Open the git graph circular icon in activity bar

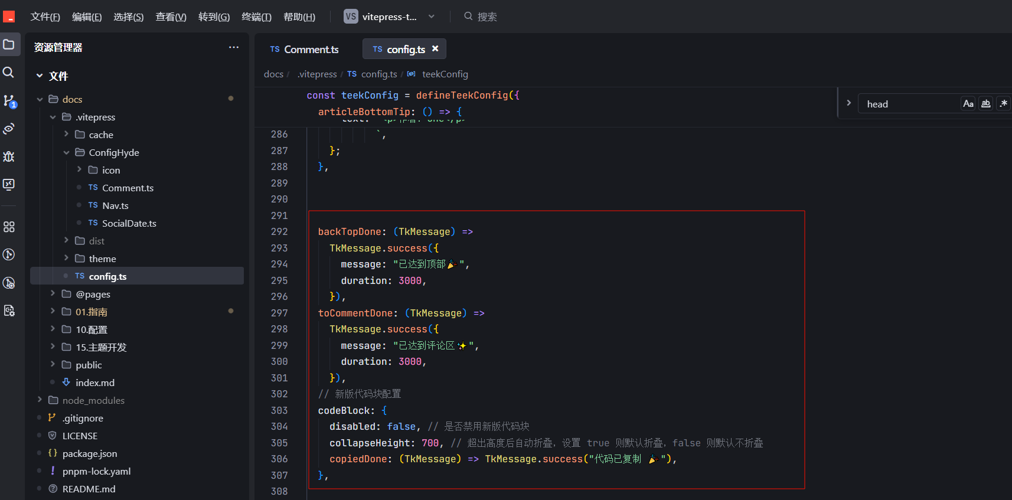pyautogui.click(x=9, y=254)
